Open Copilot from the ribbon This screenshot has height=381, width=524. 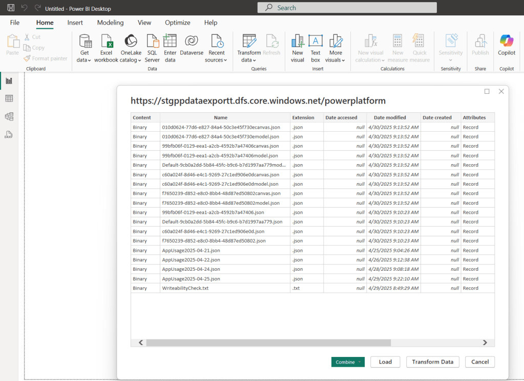[507, 42]
